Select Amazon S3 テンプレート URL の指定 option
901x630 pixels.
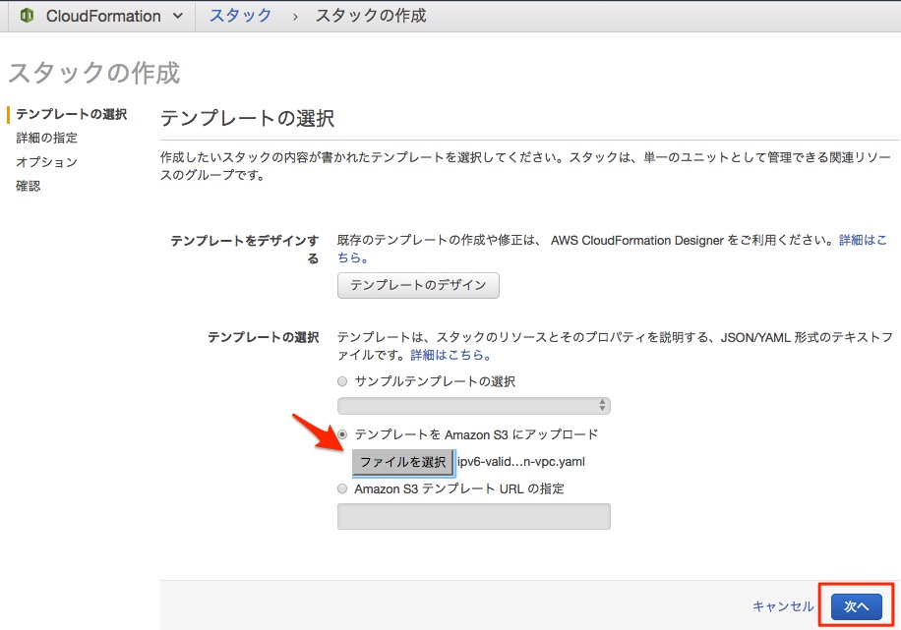click(x=341, y=488)
